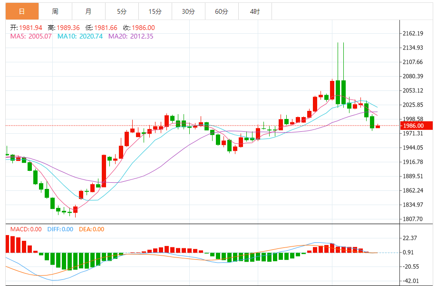Switch to the 月 monthly tab

point(88,11)
